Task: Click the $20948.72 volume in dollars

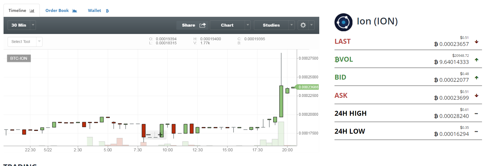Action: 461,56
